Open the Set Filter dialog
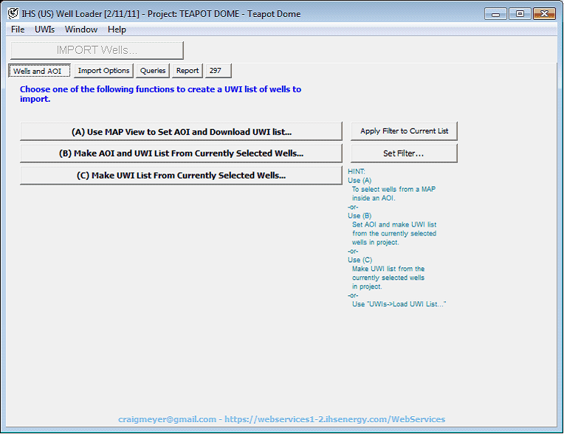The height and width of the screenshot is (434, 564). (404, 154)
